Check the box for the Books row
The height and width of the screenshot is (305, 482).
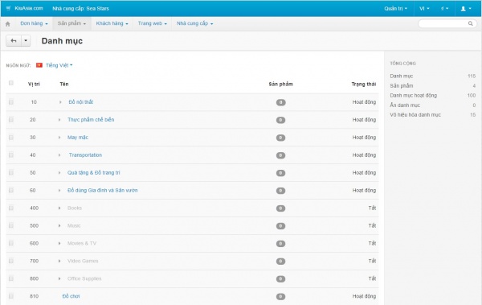11,208
